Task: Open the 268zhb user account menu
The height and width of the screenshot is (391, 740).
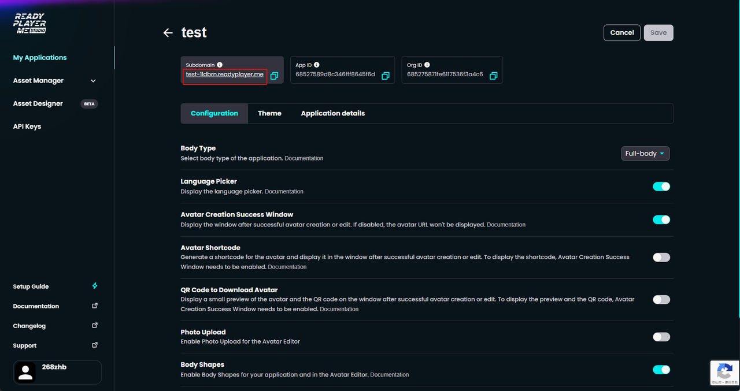Action: tap(57, 373)
